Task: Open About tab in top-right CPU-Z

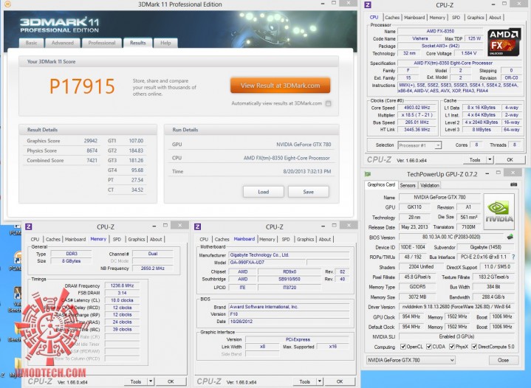Action: (x=495, y=18)
